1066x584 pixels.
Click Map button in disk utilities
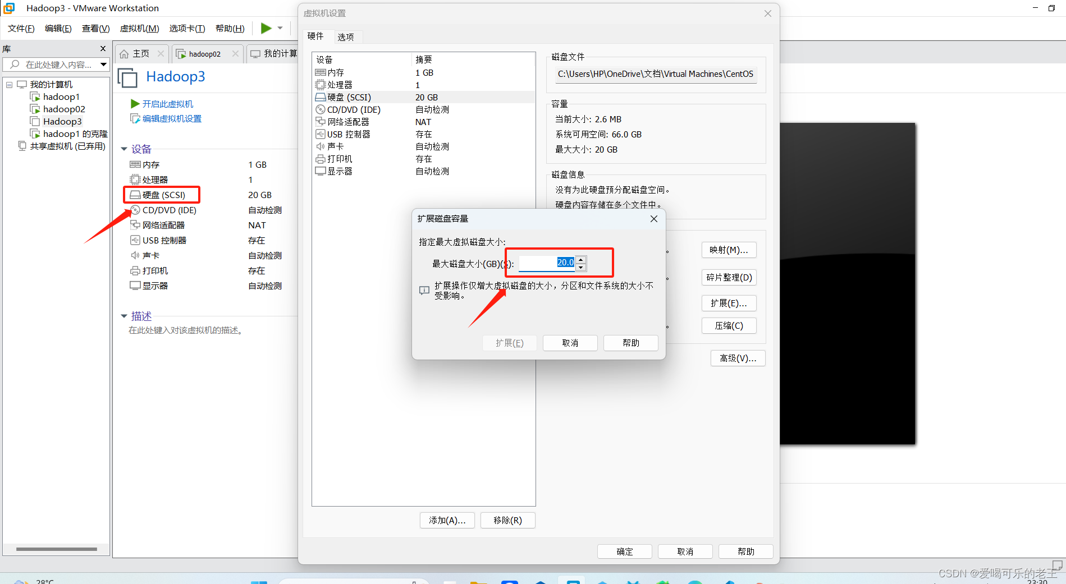(x=729, y=250)
